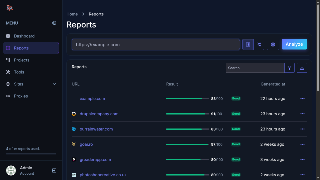Go to Projects in the sidebar
This screenshot has height=180, width=320.
coord(31,60)
